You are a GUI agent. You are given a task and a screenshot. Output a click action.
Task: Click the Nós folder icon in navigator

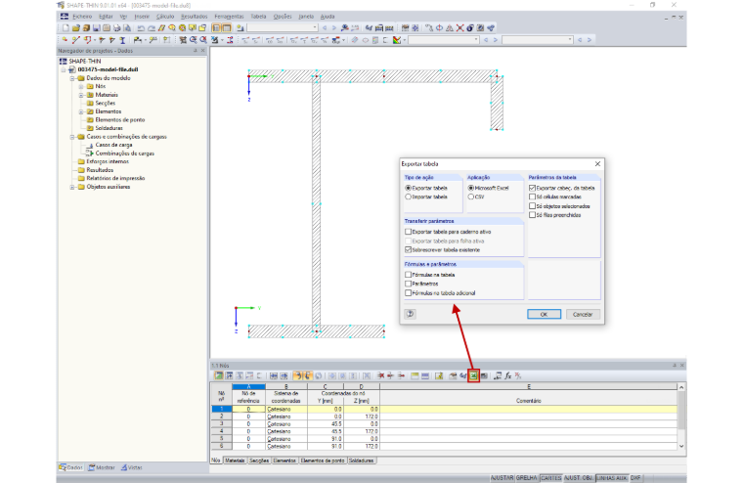90,86
